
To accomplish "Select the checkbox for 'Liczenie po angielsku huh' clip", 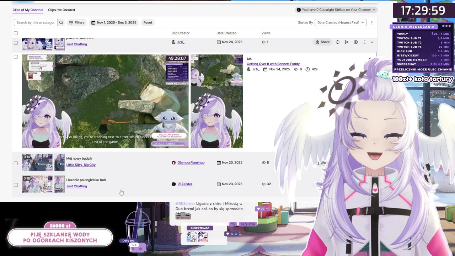I will pyautogui.click(x=16, y=185).
